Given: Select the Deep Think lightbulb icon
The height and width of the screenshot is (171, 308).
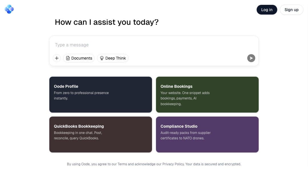Looking at the screenshot, I should tap(102, 58).
